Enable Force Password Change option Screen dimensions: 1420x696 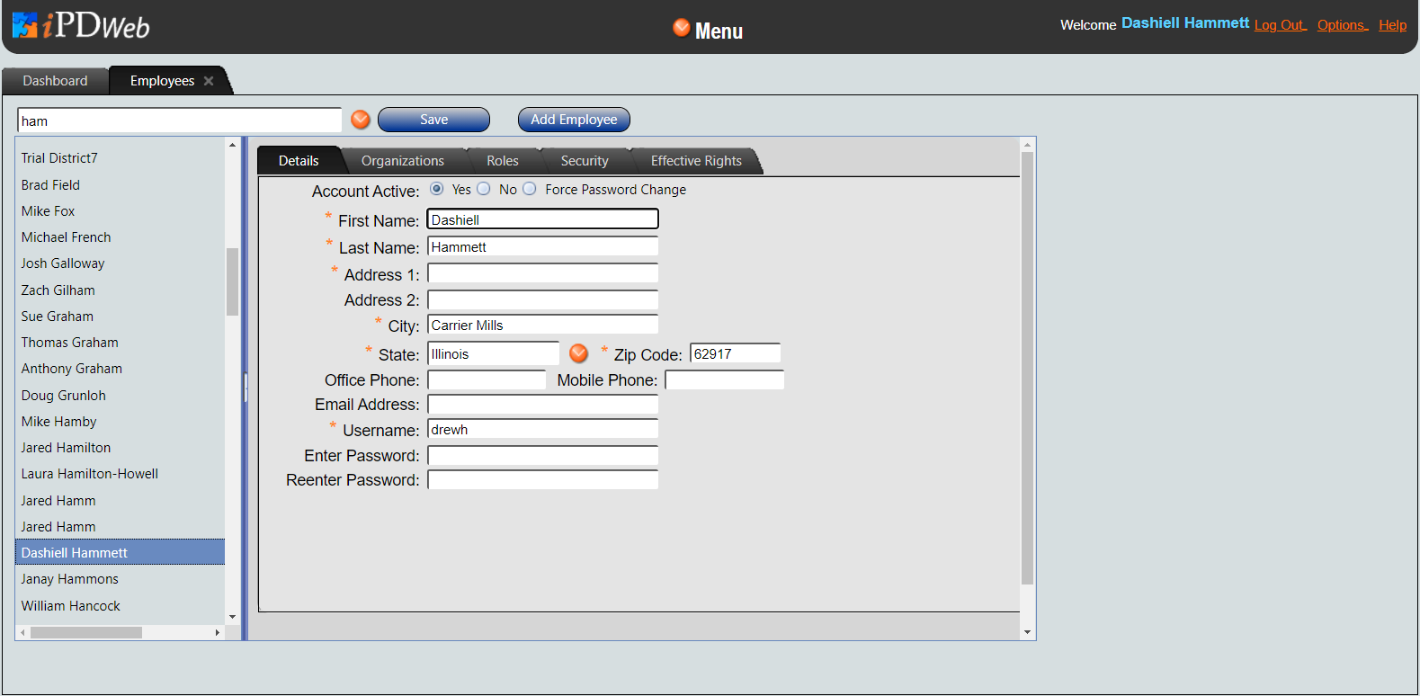point(530,189)
